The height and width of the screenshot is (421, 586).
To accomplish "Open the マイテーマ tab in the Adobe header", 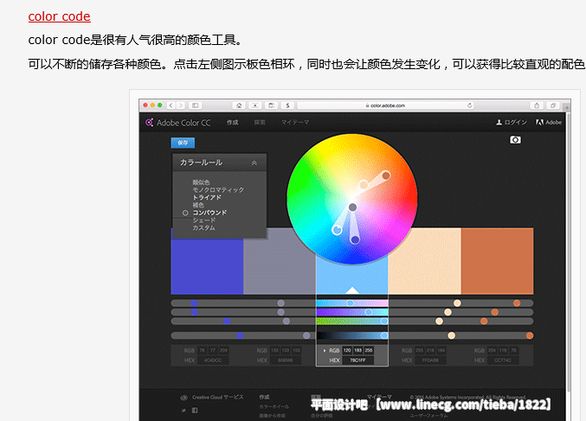I will (x=295, y=122).
